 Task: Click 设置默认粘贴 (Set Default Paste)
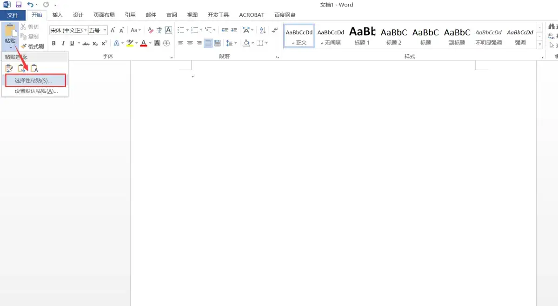coord(35,91)
